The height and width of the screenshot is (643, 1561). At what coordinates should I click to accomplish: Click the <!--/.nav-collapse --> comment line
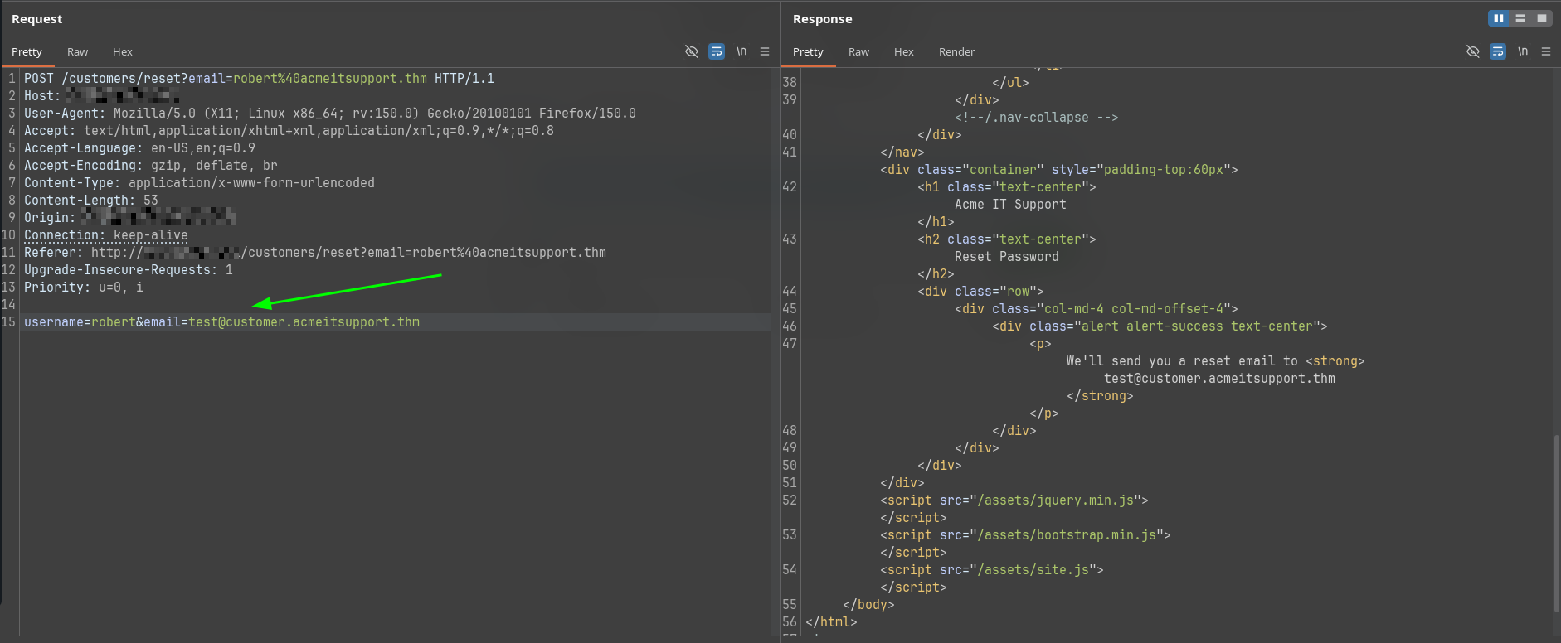(1037, 118)
